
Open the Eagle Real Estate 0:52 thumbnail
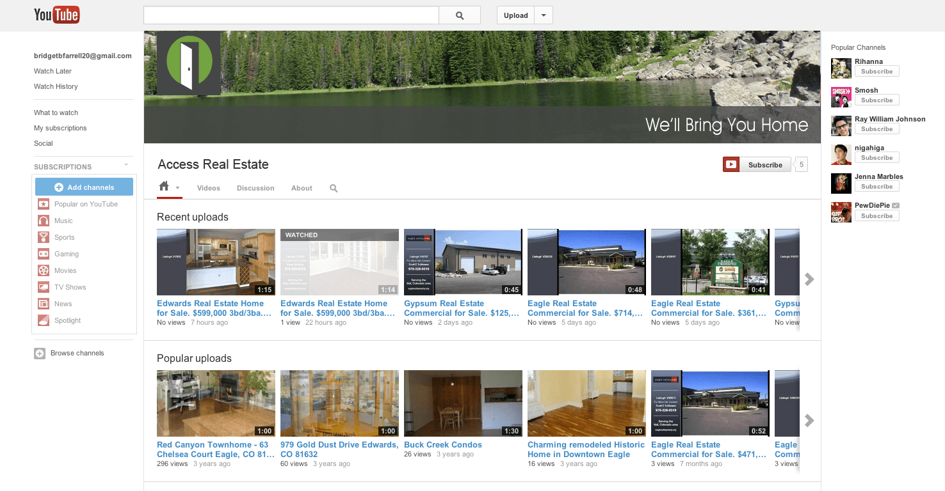(710, 403)
